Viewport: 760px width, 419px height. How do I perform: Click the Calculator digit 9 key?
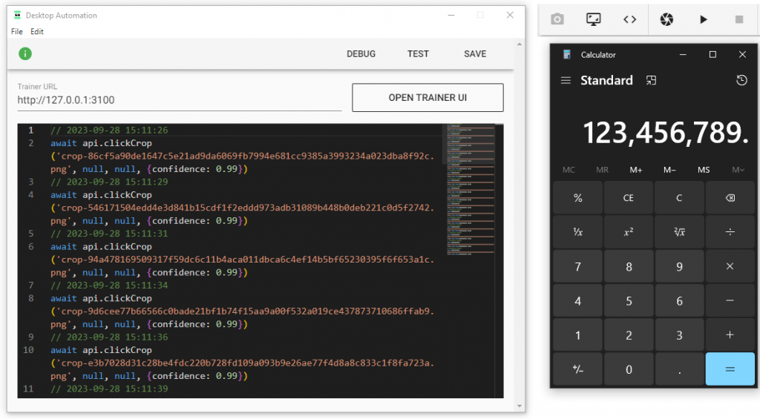680,266
